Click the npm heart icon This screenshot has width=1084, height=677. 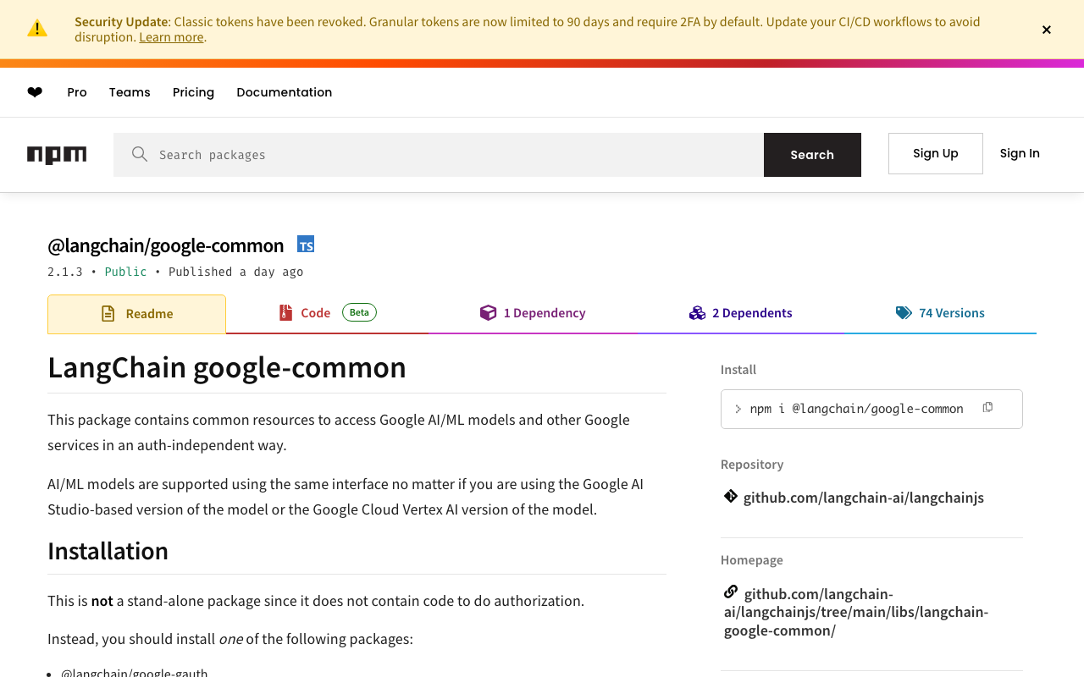(x=35, y=92)
